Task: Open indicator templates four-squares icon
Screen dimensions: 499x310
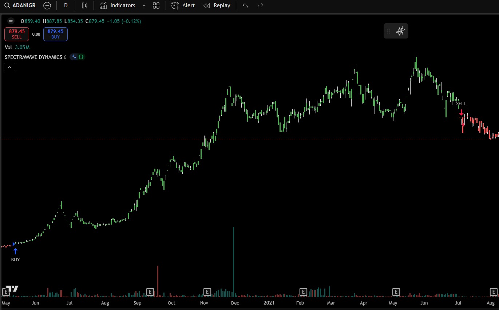Action: (x=156, y=5)
